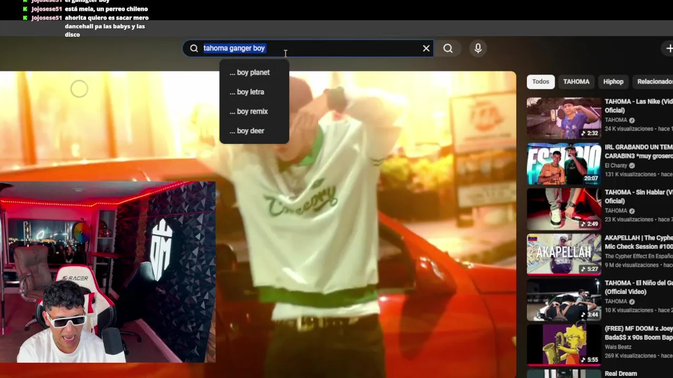Clear the search box with X
The width and height of the screenshot is (673, 378).
(426, 48)
